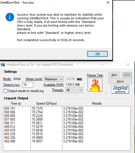Click the disabled maximize box of IntelBurnTest
135x153 pixels.
coord(115,65)
